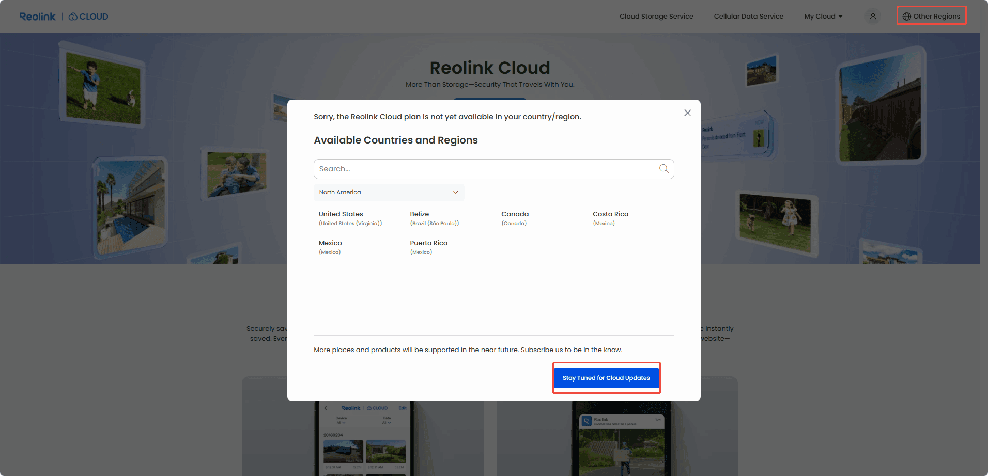Screen dimensions: 988x476
Task: Click the Stay Tuned for Cloud Updates button
Action: tap(606, 377)
